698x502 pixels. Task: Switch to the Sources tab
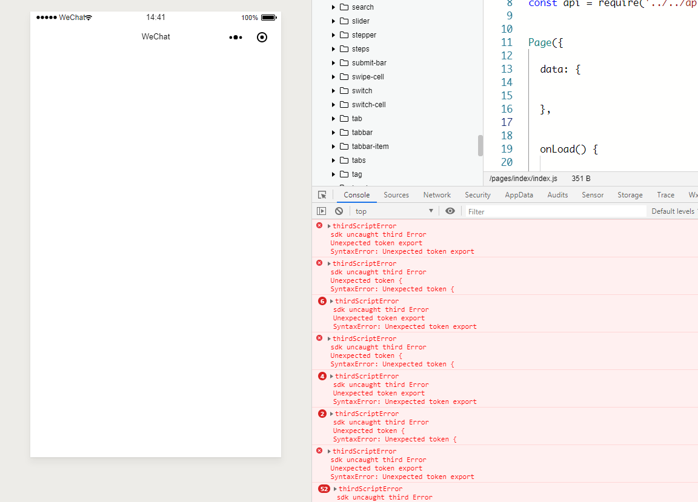point(396,195)
